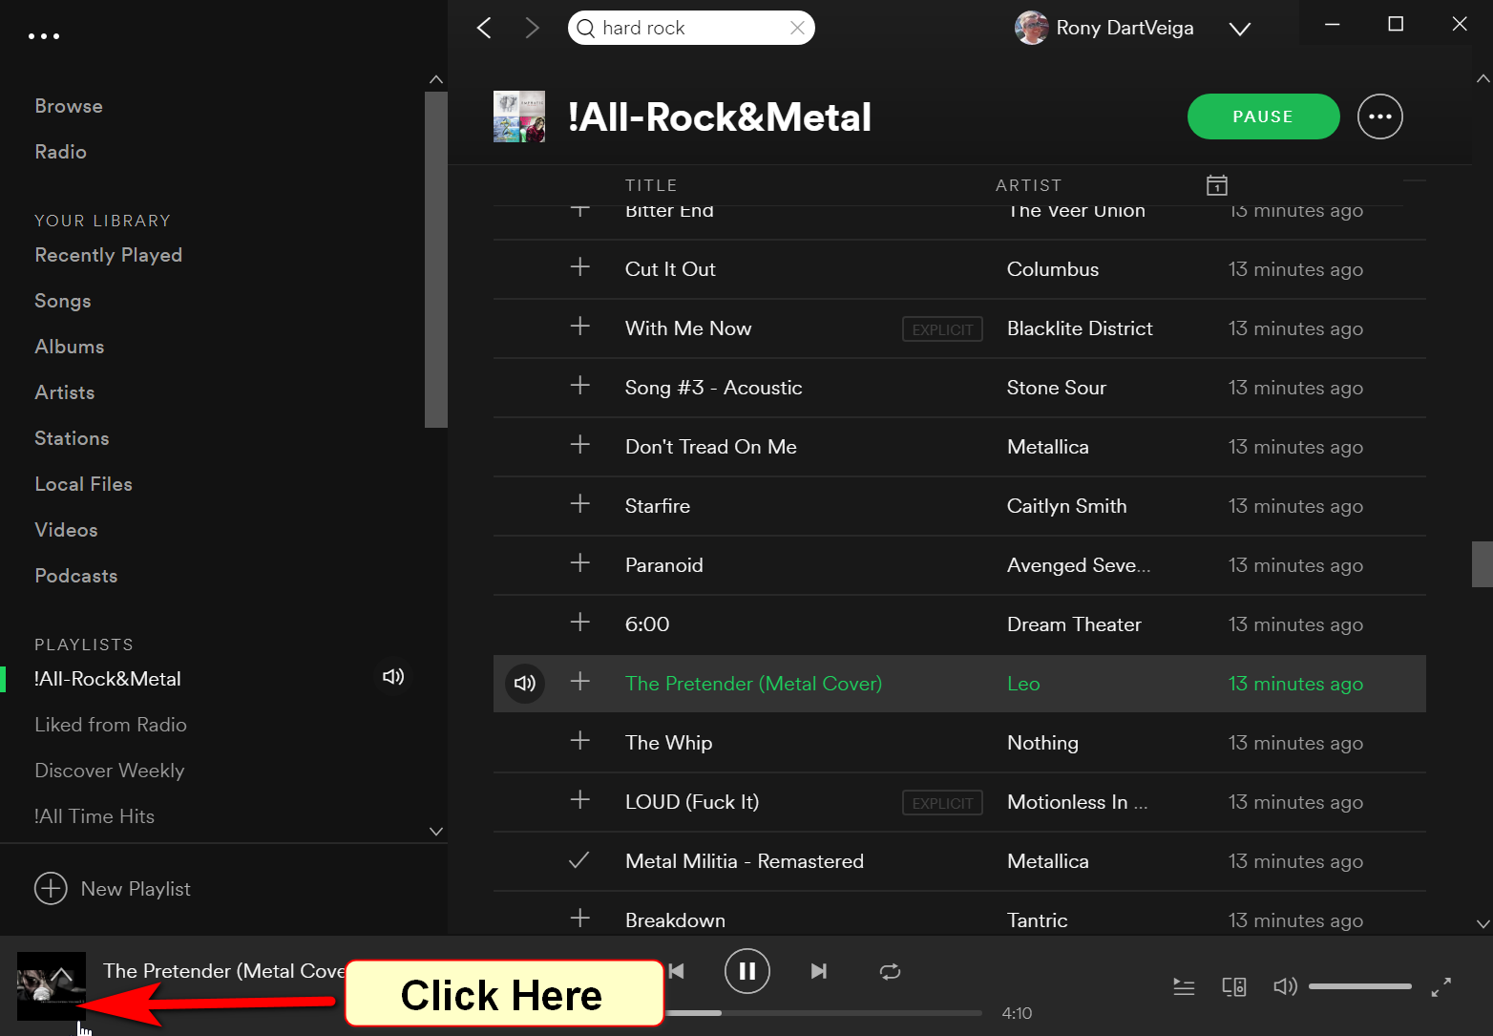Screen dimensions: 1493x1036
Task: Add Cut It Out to library
Action: point(579,267)
